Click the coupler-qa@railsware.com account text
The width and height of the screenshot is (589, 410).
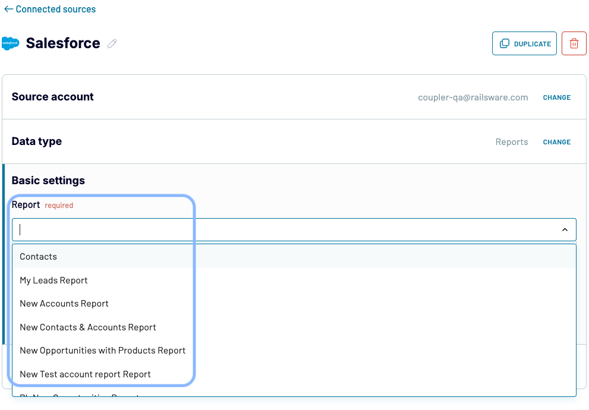[x=473, y=97]
